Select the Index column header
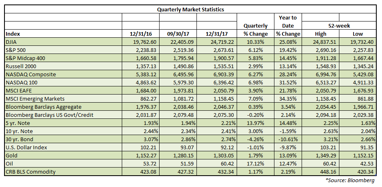Screen dimensions: 382x187 (13, 34)
